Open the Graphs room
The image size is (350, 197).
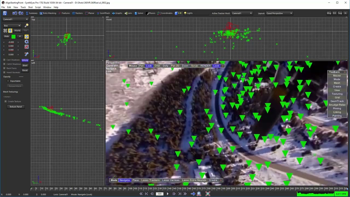tap(117, 13)
